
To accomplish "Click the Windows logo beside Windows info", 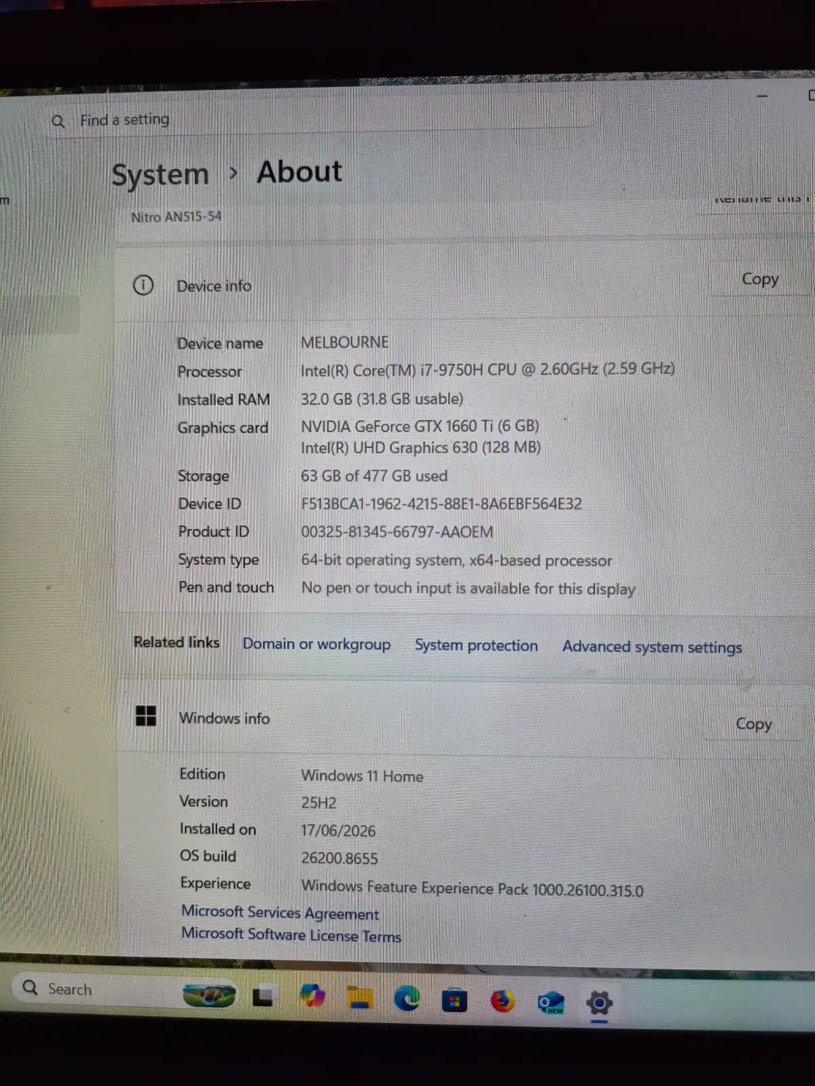I will 146,715.
